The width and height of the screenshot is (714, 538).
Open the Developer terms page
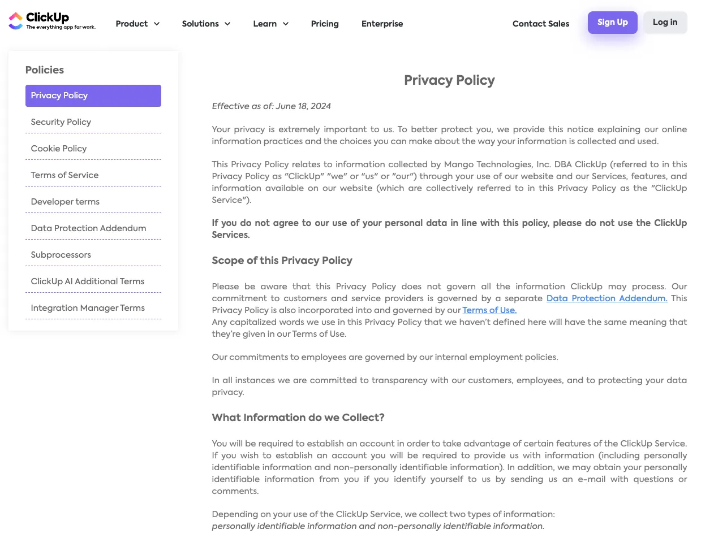pos(93,202)
